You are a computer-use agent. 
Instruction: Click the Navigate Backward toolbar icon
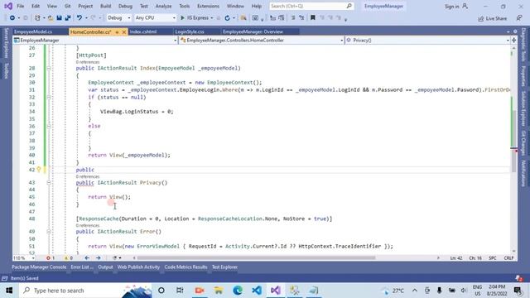(12, 18)
